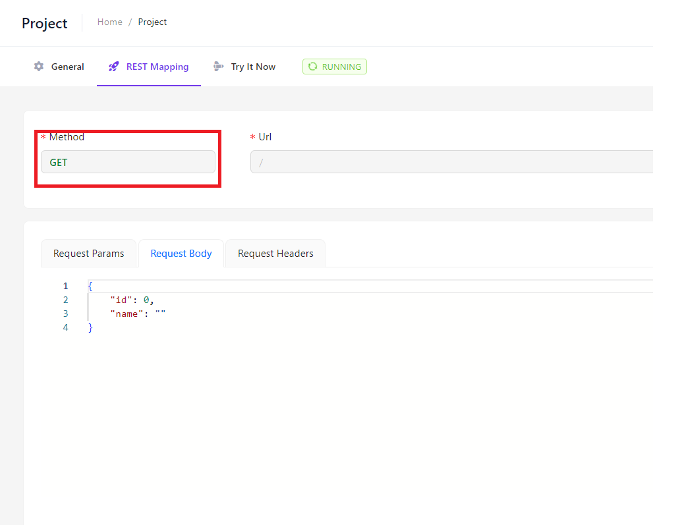Go to Home via breadcrumb link

click(x=110, y=22)
